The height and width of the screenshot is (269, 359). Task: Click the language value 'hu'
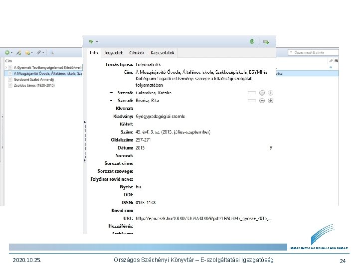138,187
